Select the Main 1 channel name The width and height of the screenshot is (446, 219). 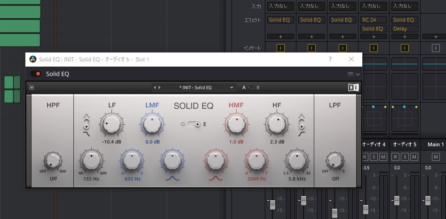(x=436, y=145)
